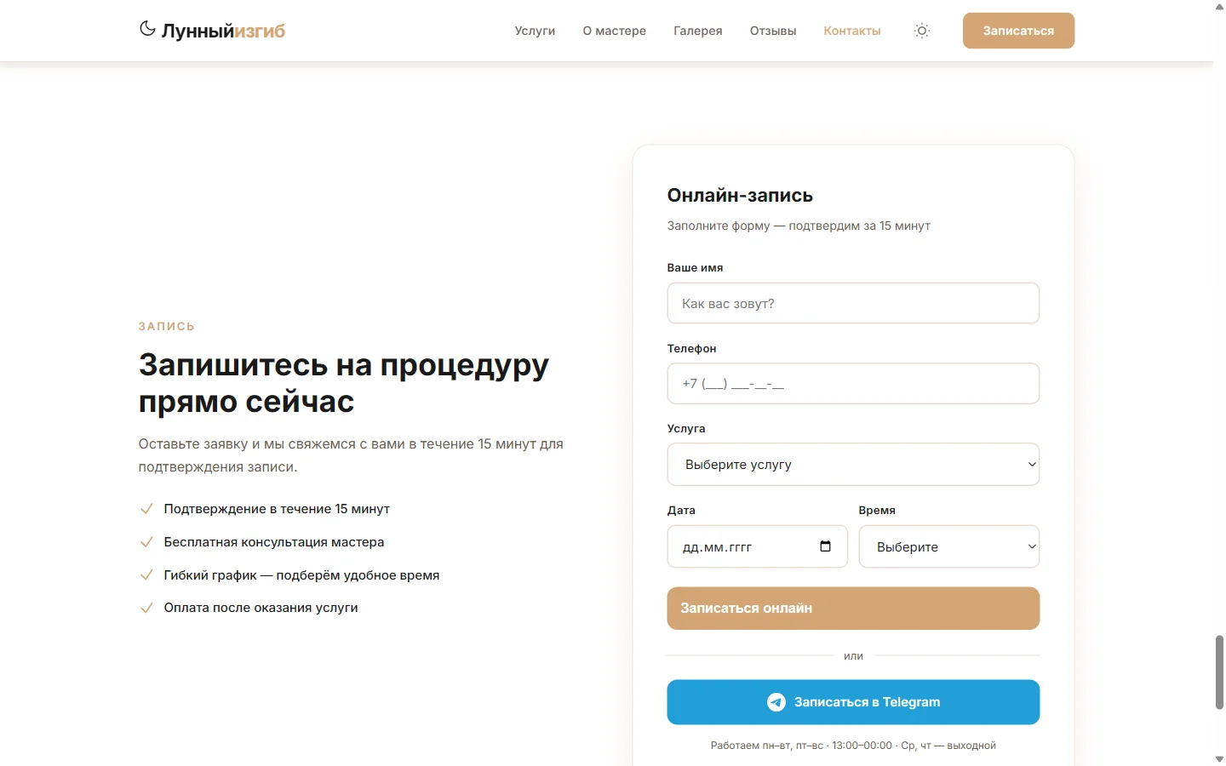Viewport: 1226px width, 766px height.
Task: Open the 'Услуги' menu item
Action: pyautogui.click(x=535, y=31)
